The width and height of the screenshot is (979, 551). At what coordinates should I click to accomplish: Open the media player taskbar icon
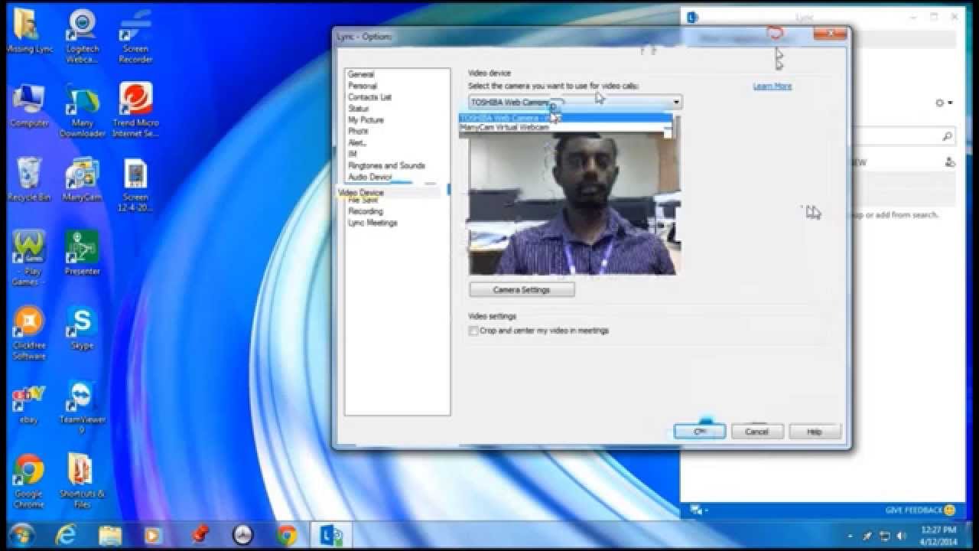point(154,534)
